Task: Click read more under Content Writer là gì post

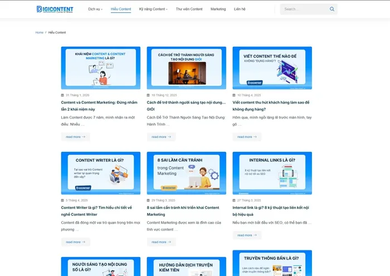Action: pyautogui.click(x=76, y=242)
